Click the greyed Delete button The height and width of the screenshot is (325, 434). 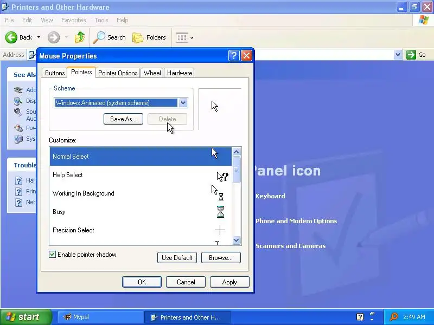click(167, 119)
